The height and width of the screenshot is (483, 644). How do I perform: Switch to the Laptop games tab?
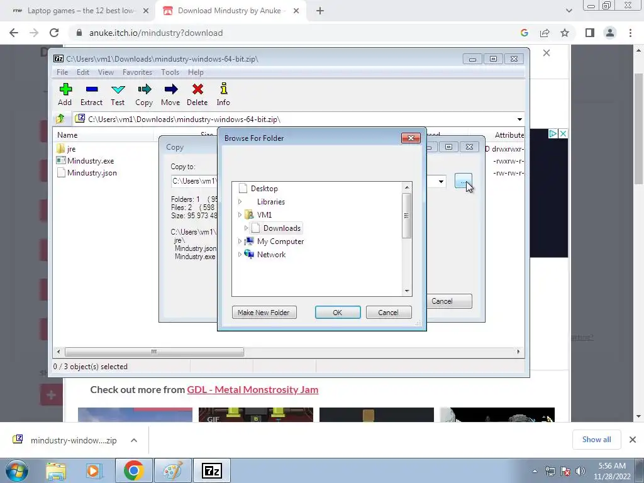80,11
